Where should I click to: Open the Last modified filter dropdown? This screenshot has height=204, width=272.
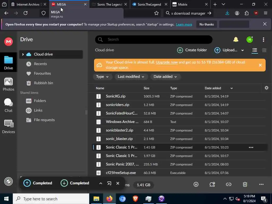(131, 77)
